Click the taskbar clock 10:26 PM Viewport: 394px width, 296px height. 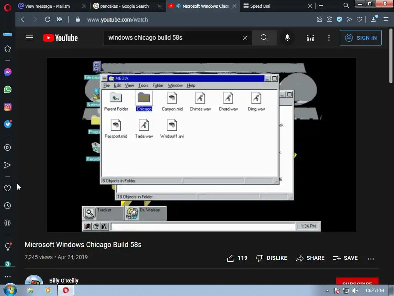(374, 291)
